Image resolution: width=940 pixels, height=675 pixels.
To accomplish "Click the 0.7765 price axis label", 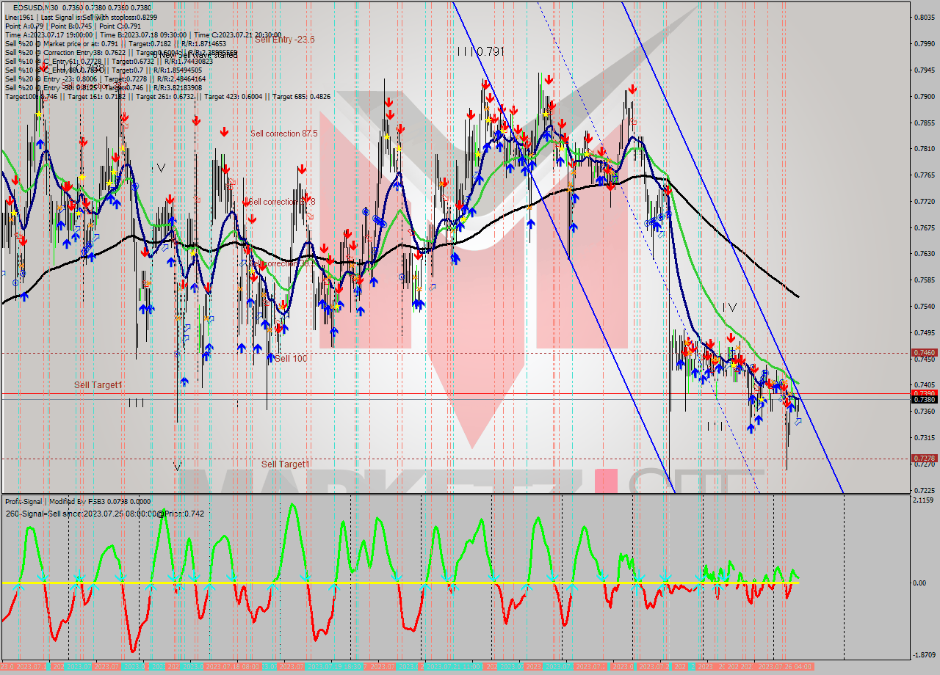I will pos(924,175).
